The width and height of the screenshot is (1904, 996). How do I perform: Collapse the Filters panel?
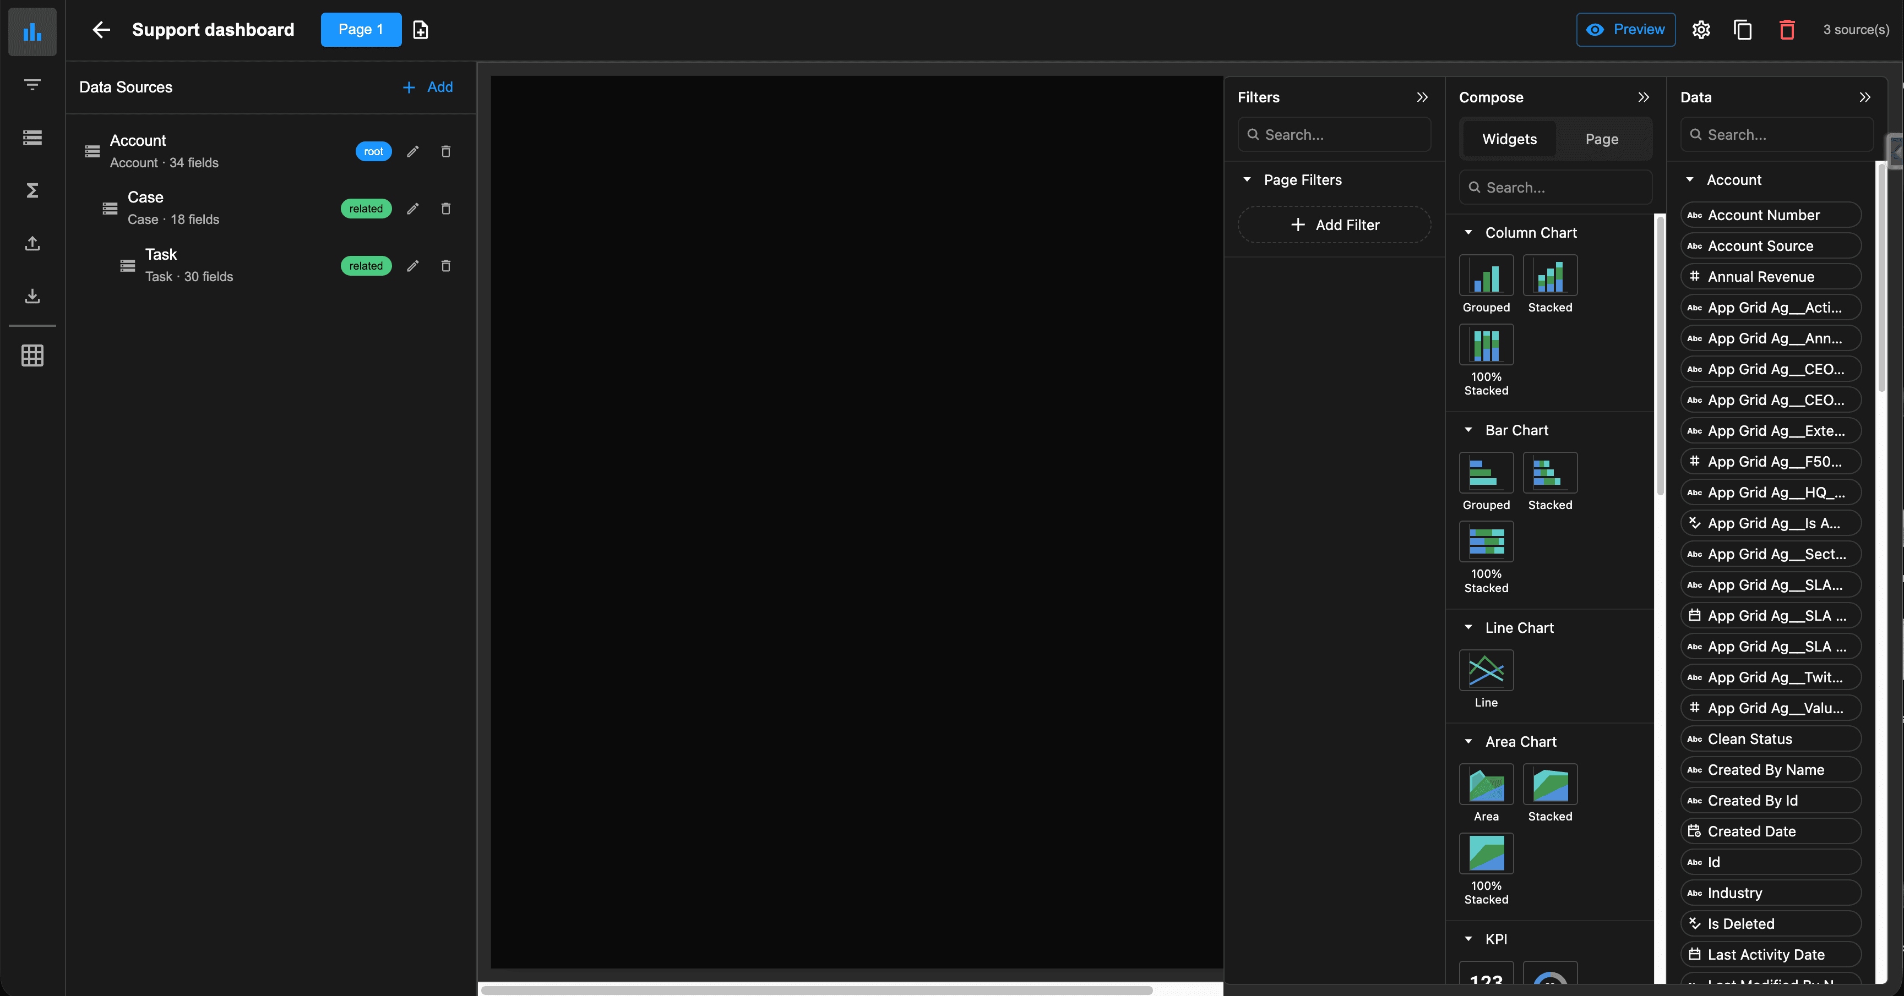(x=1422, y=97)
